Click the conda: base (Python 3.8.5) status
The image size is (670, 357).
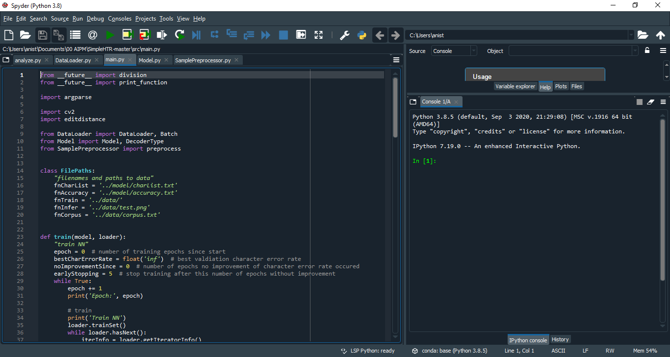coord(449,351)
